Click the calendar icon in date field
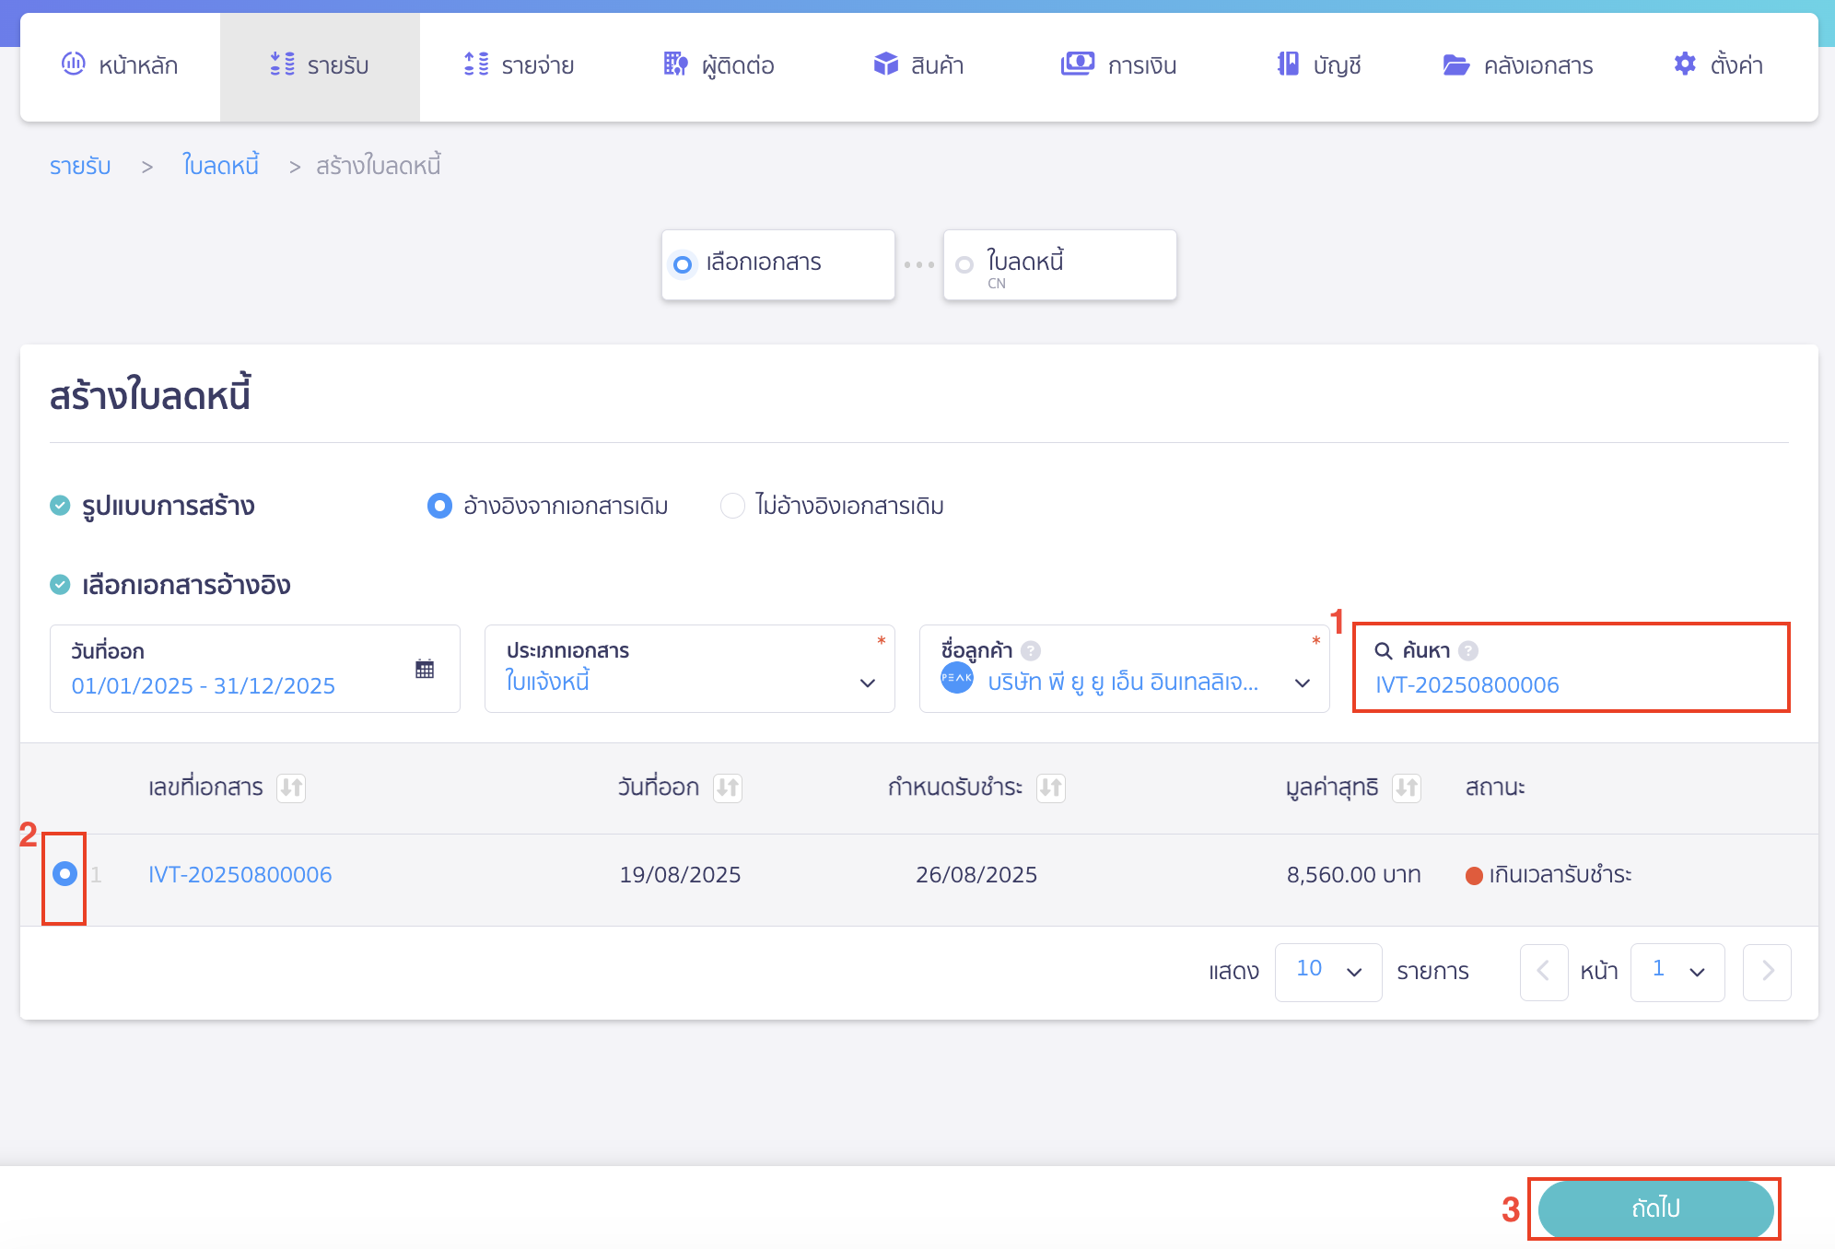Viewport: 1835px width, 1249px height. coord(425,669)
